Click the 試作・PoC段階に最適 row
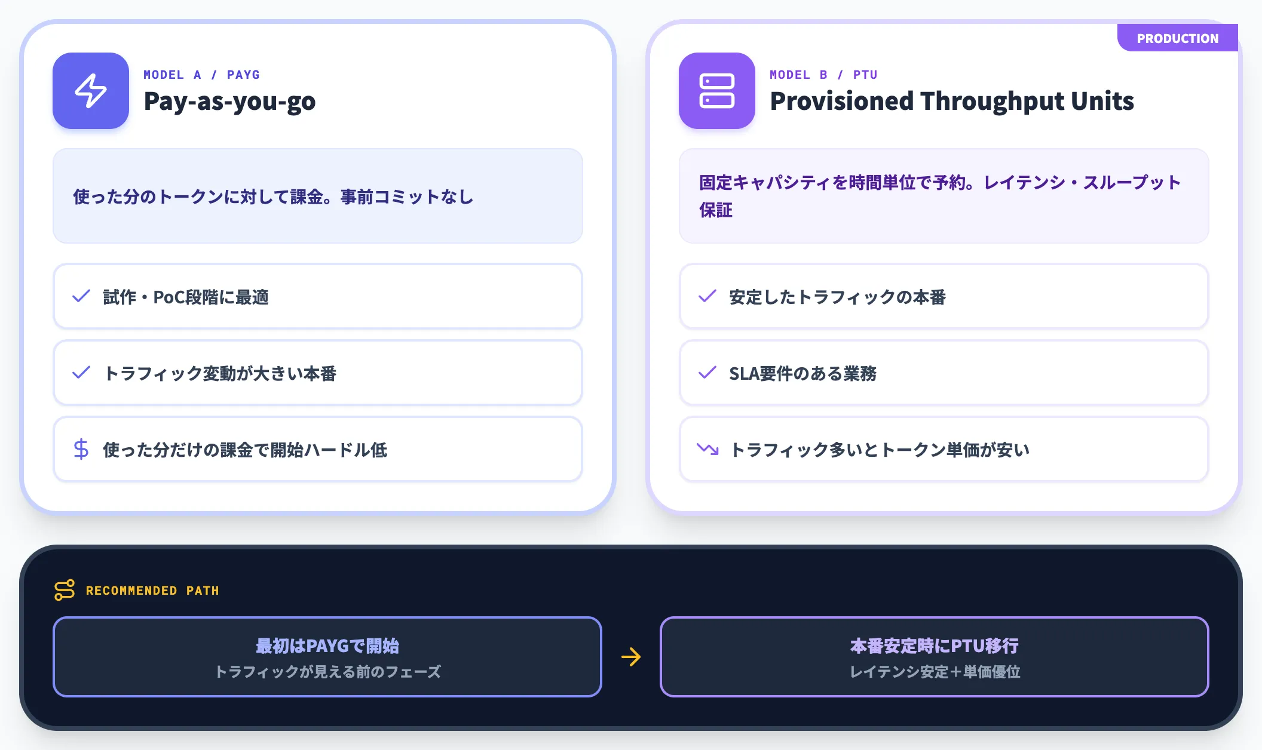Screen dimensions: 1262x750 click(318, 296)
